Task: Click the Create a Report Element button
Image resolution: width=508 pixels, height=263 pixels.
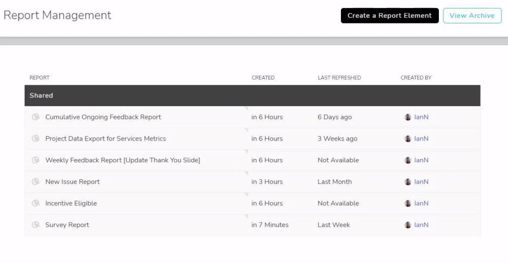Action: (390, 16)
